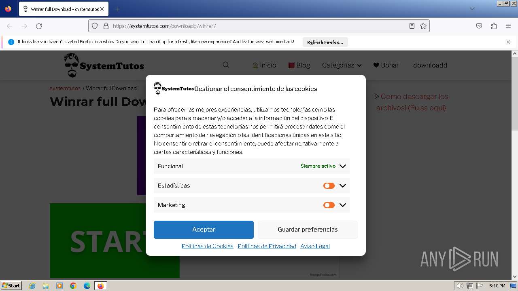Expand the Funcional cookie category
518x291 pixels.
(x=343, y=166)
